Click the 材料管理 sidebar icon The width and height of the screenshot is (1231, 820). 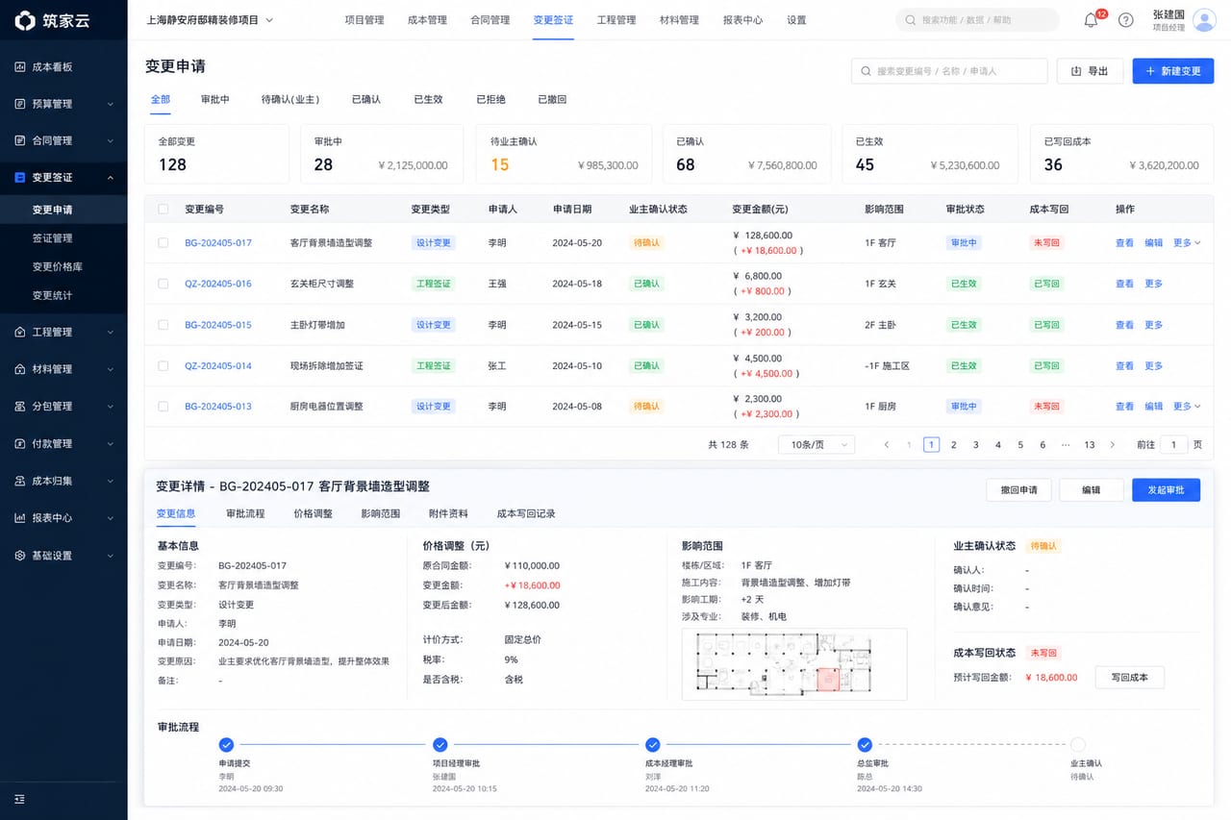click(20, 369)
